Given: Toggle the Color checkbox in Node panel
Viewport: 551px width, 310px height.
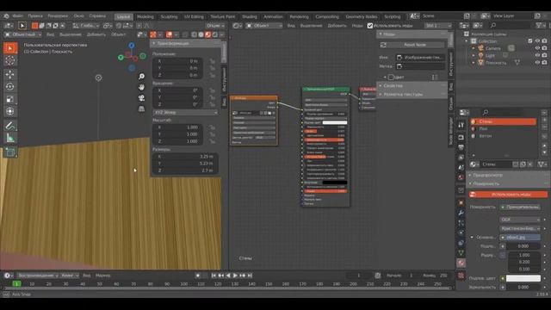Looking at the screenshot, I should 390,77.
